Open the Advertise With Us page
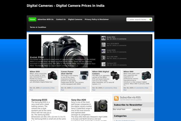 click(46, 19)
